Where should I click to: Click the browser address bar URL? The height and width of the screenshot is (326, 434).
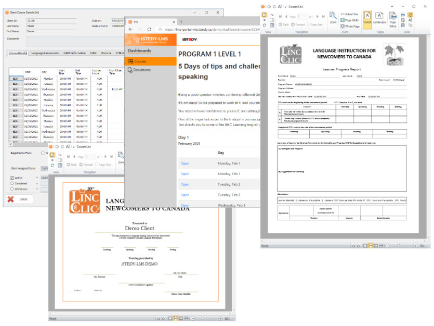pos(212,29)
